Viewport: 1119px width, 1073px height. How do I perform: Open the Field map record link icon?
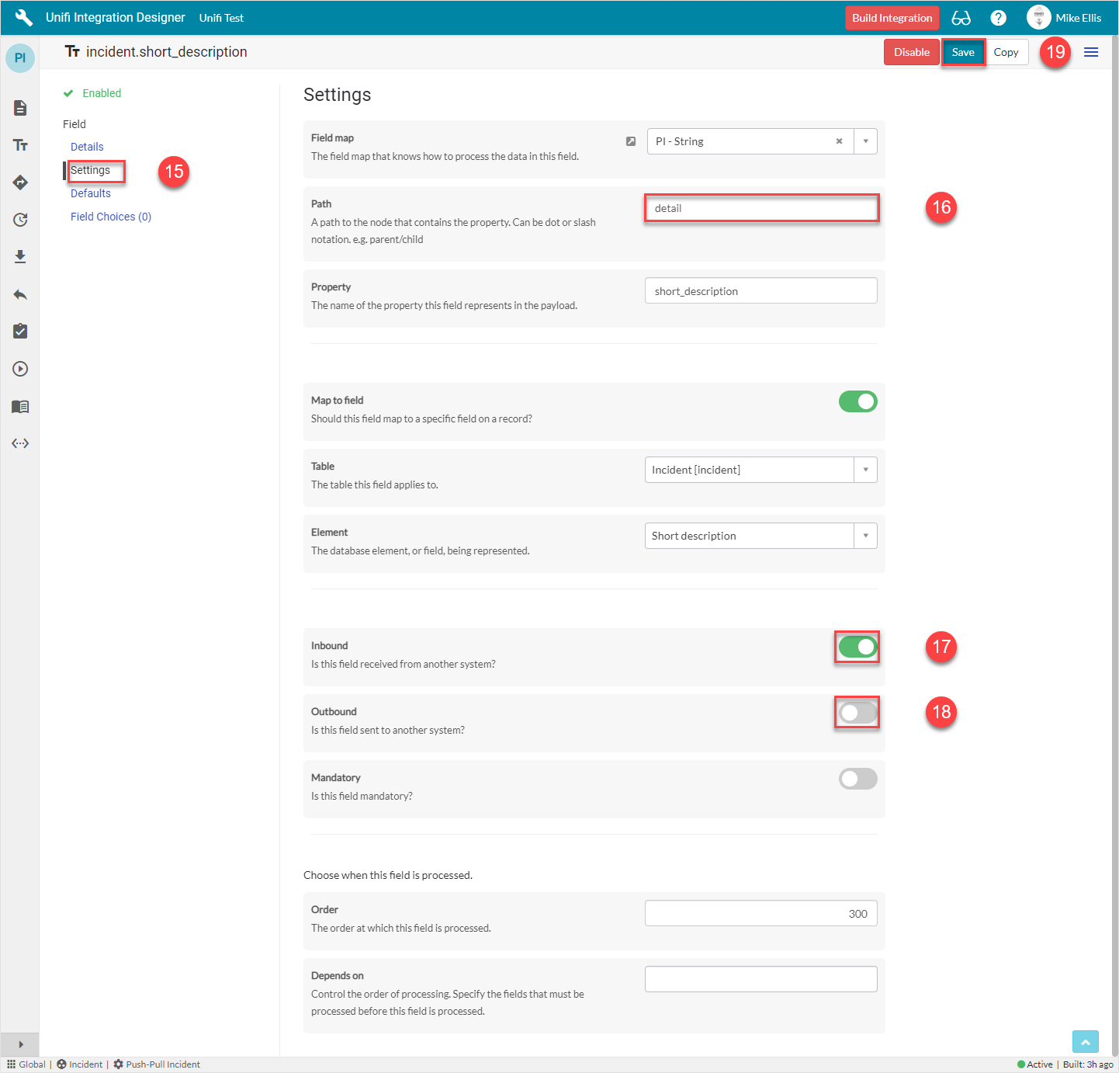point(631,141)
